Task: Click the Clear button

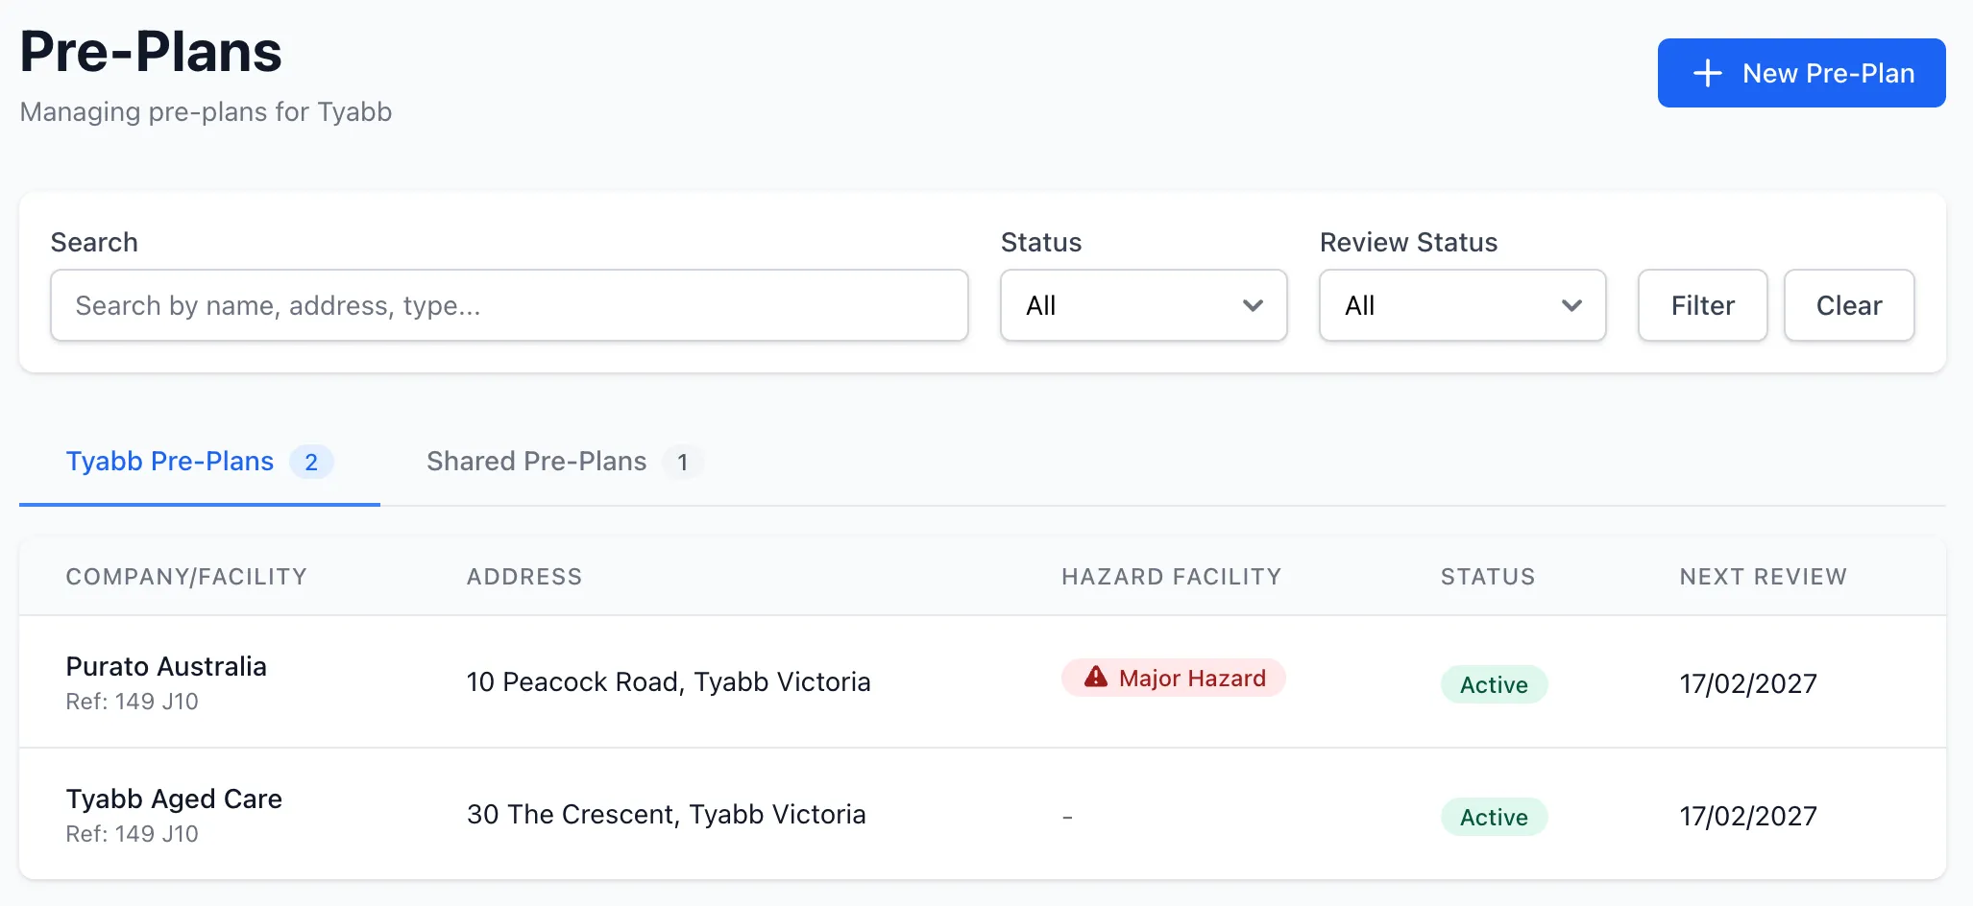Action: click(1848, 305)
